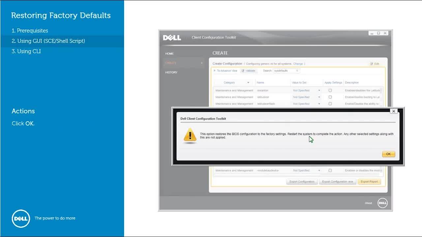This screenshot has height=237, width=422.
Task: Click the round Dell logo beside About
Action: pos(382,203)
